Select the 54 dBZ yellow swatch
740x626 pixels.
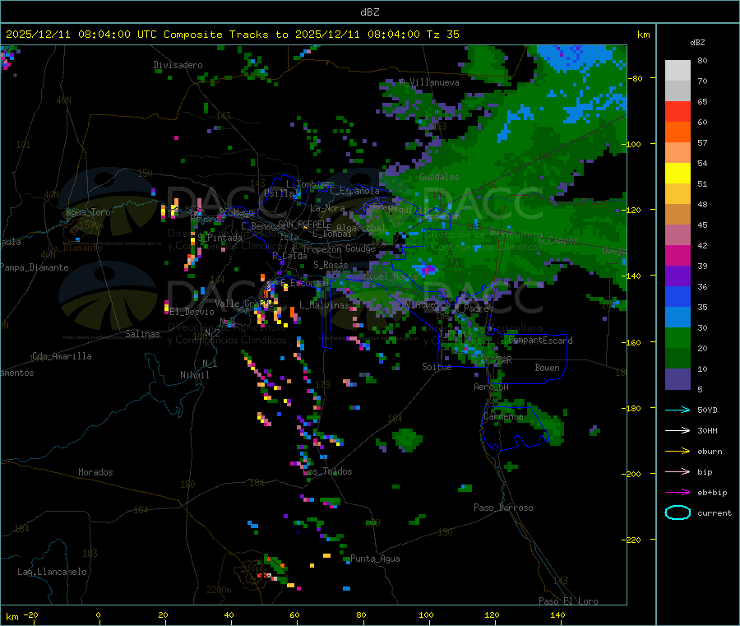[x=678, y=174]
